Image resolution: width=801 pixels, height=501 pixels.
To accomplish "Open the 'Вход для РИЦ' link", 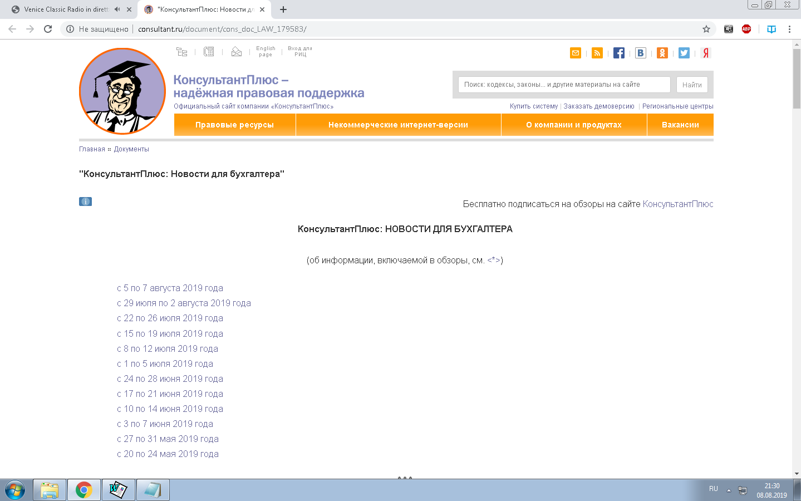I will tap(300, 51).
